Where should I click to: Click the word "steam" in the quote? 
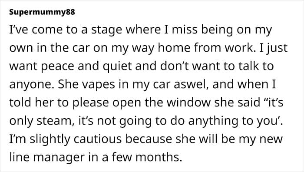click(54, 121)
